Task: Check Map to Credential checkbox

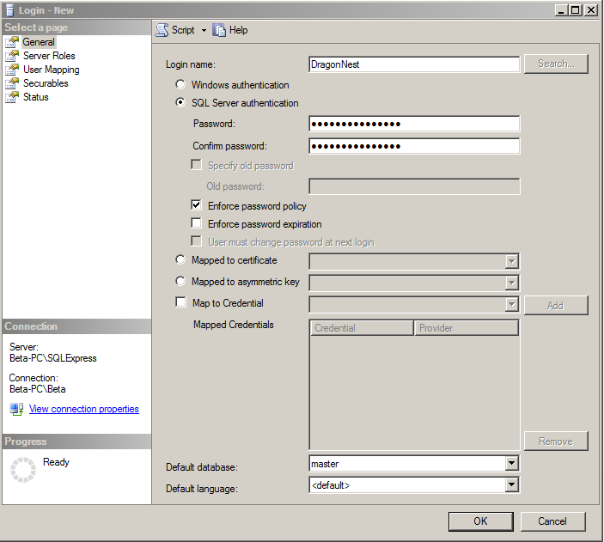Action: point(180,302)
